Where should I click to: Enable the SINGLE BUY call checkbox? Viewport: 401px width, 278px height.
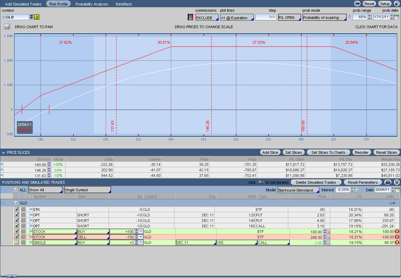pyautogui.click(x=17, y=243)
